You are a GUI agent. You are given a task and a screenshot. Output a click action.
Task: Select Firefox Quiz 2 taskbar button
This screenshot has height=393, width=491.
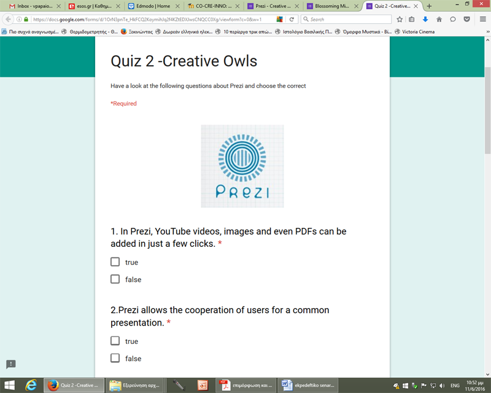pyautogui.click(x=73, y=385)
